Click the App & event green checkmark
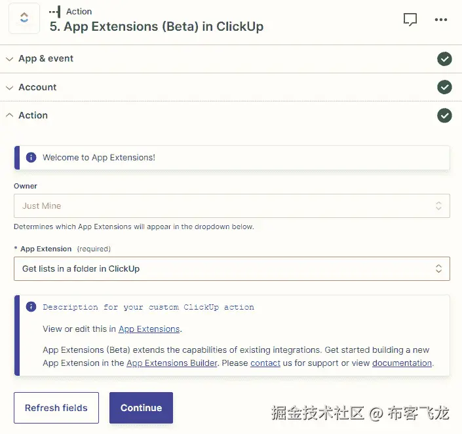This screenshot has width=462, height=434. pyautogui.click(x=444, y=59)
